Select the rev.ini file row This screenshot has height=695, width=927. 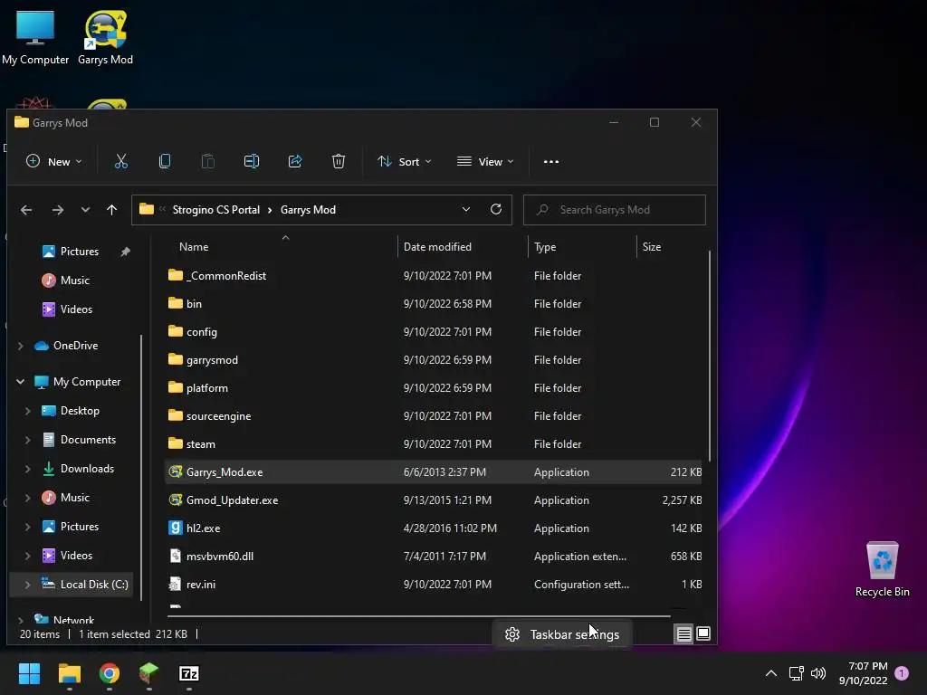433,585
